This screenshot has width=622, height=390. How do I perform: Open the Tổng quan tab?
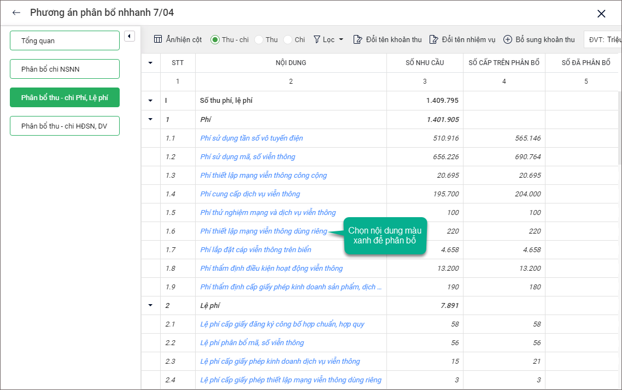click(64, 40)
